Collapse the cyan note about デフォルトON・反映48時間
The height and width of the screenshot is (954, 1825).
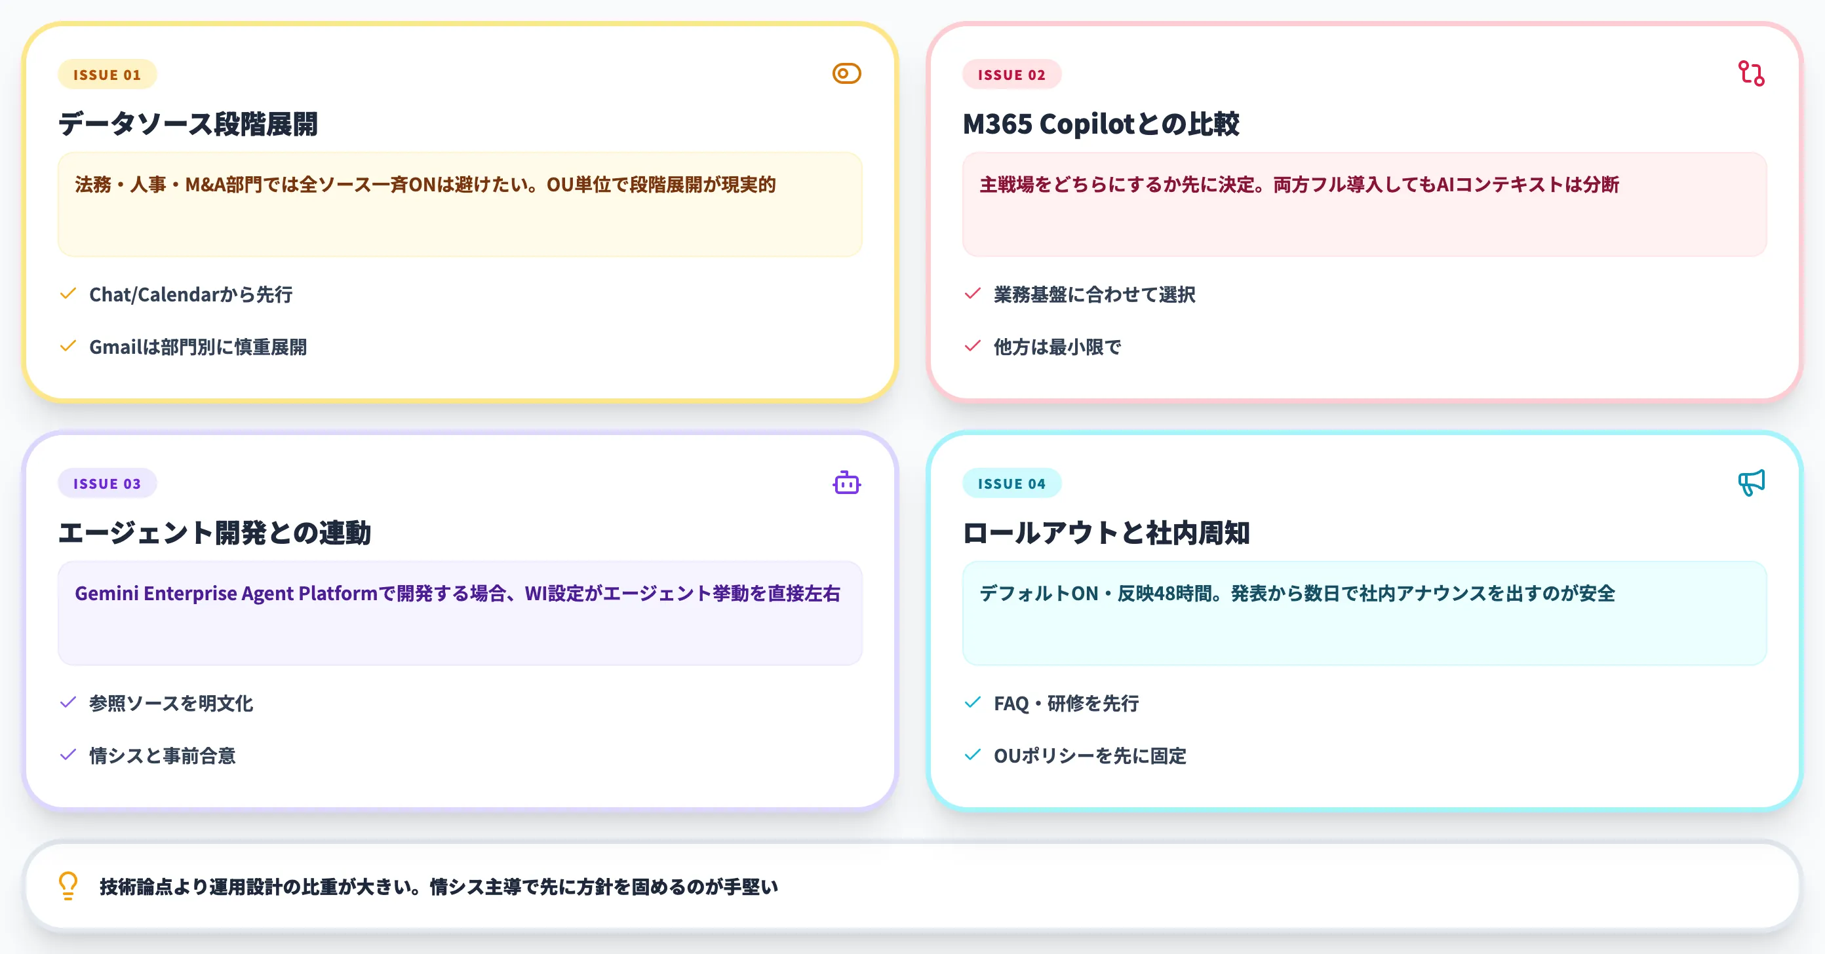click(x=1364, y=613)
